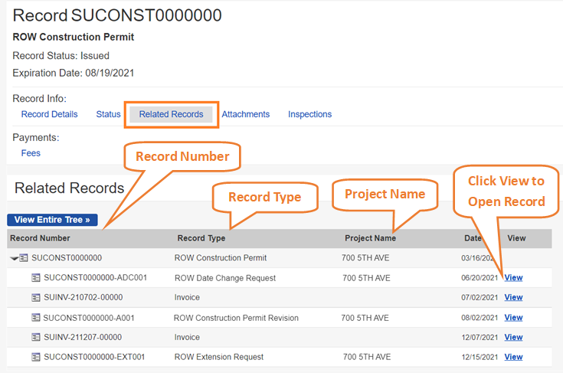This screenshot has height=373, width=563.
Task: View the SUINV-210702-00000 invoice
Action: point(513,297)
